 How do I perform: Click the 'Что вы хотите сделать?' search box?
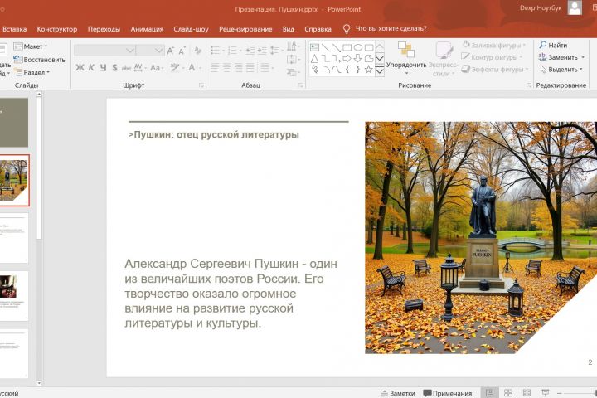point(390,29)
